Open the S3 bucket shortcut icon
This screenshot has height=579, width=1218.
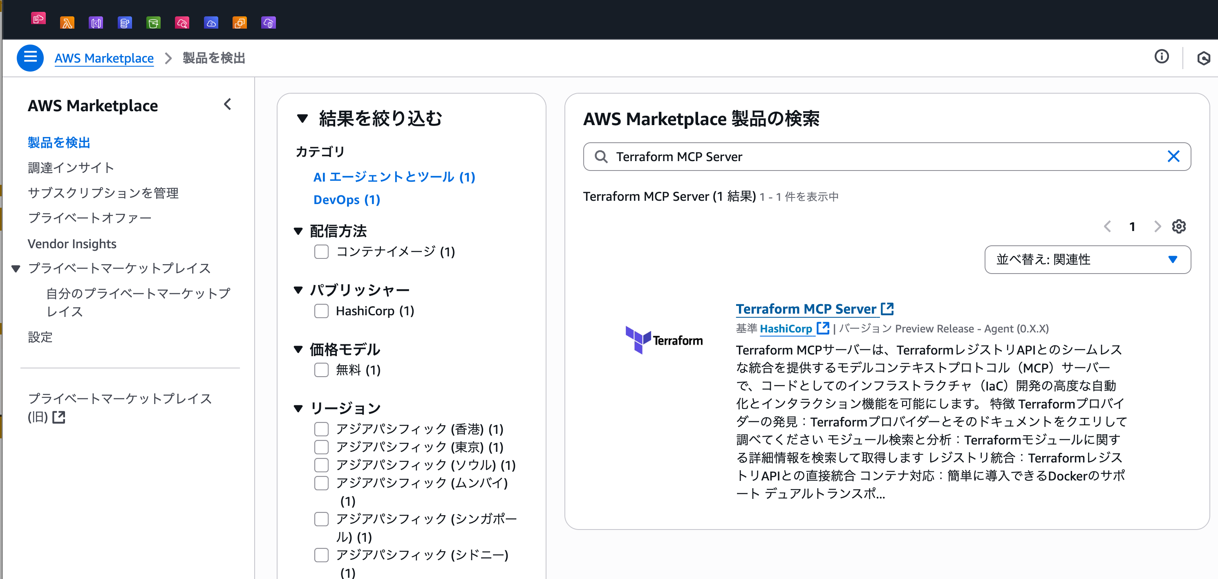(154, 23)
